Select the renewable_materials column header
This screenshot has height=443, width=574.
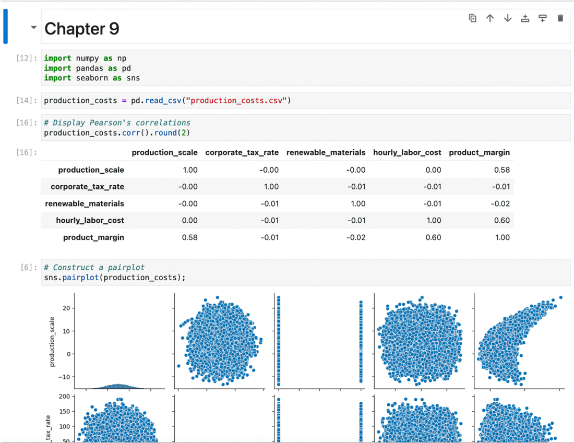coord(326,152)
